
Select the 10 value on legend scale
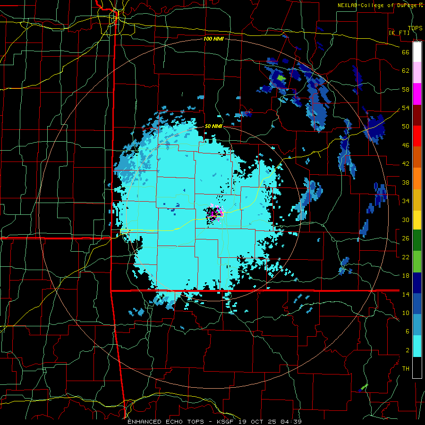pos(406,313)
